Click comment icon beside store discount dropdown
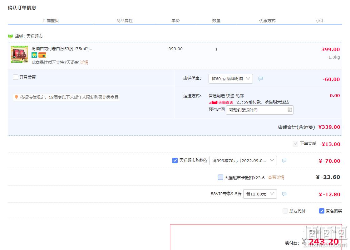Screen dimensions: 350x250 [260, 79]
